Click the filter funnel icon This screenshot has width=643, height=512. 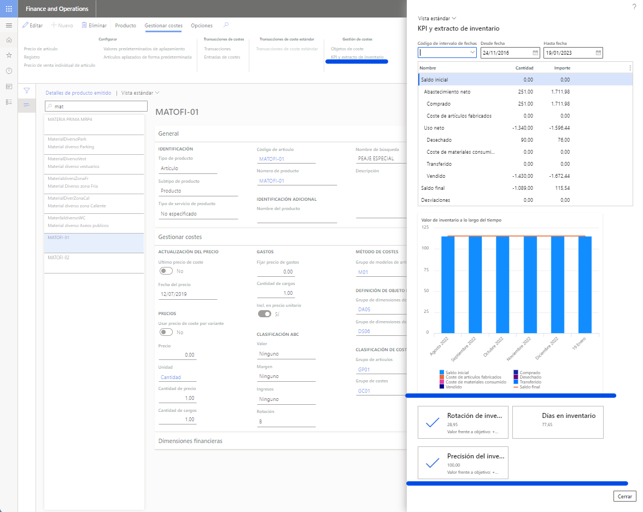pyautogui.click(x=26, y=91)
